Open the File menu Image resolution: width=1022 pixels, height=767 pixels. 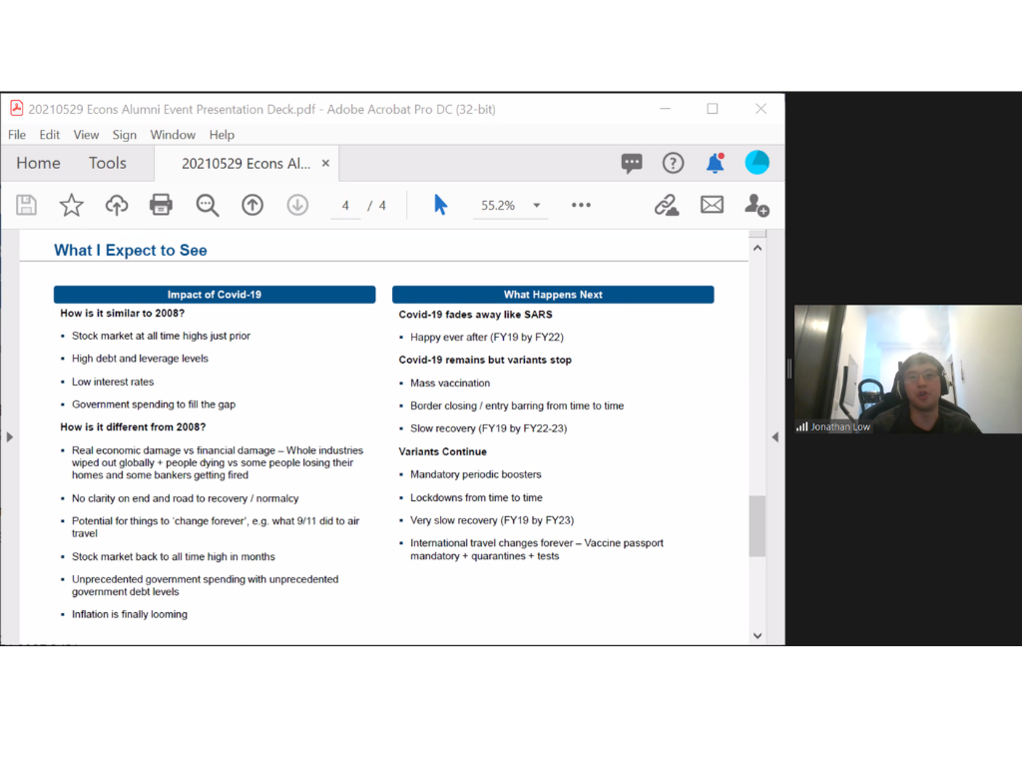(17, 135)
